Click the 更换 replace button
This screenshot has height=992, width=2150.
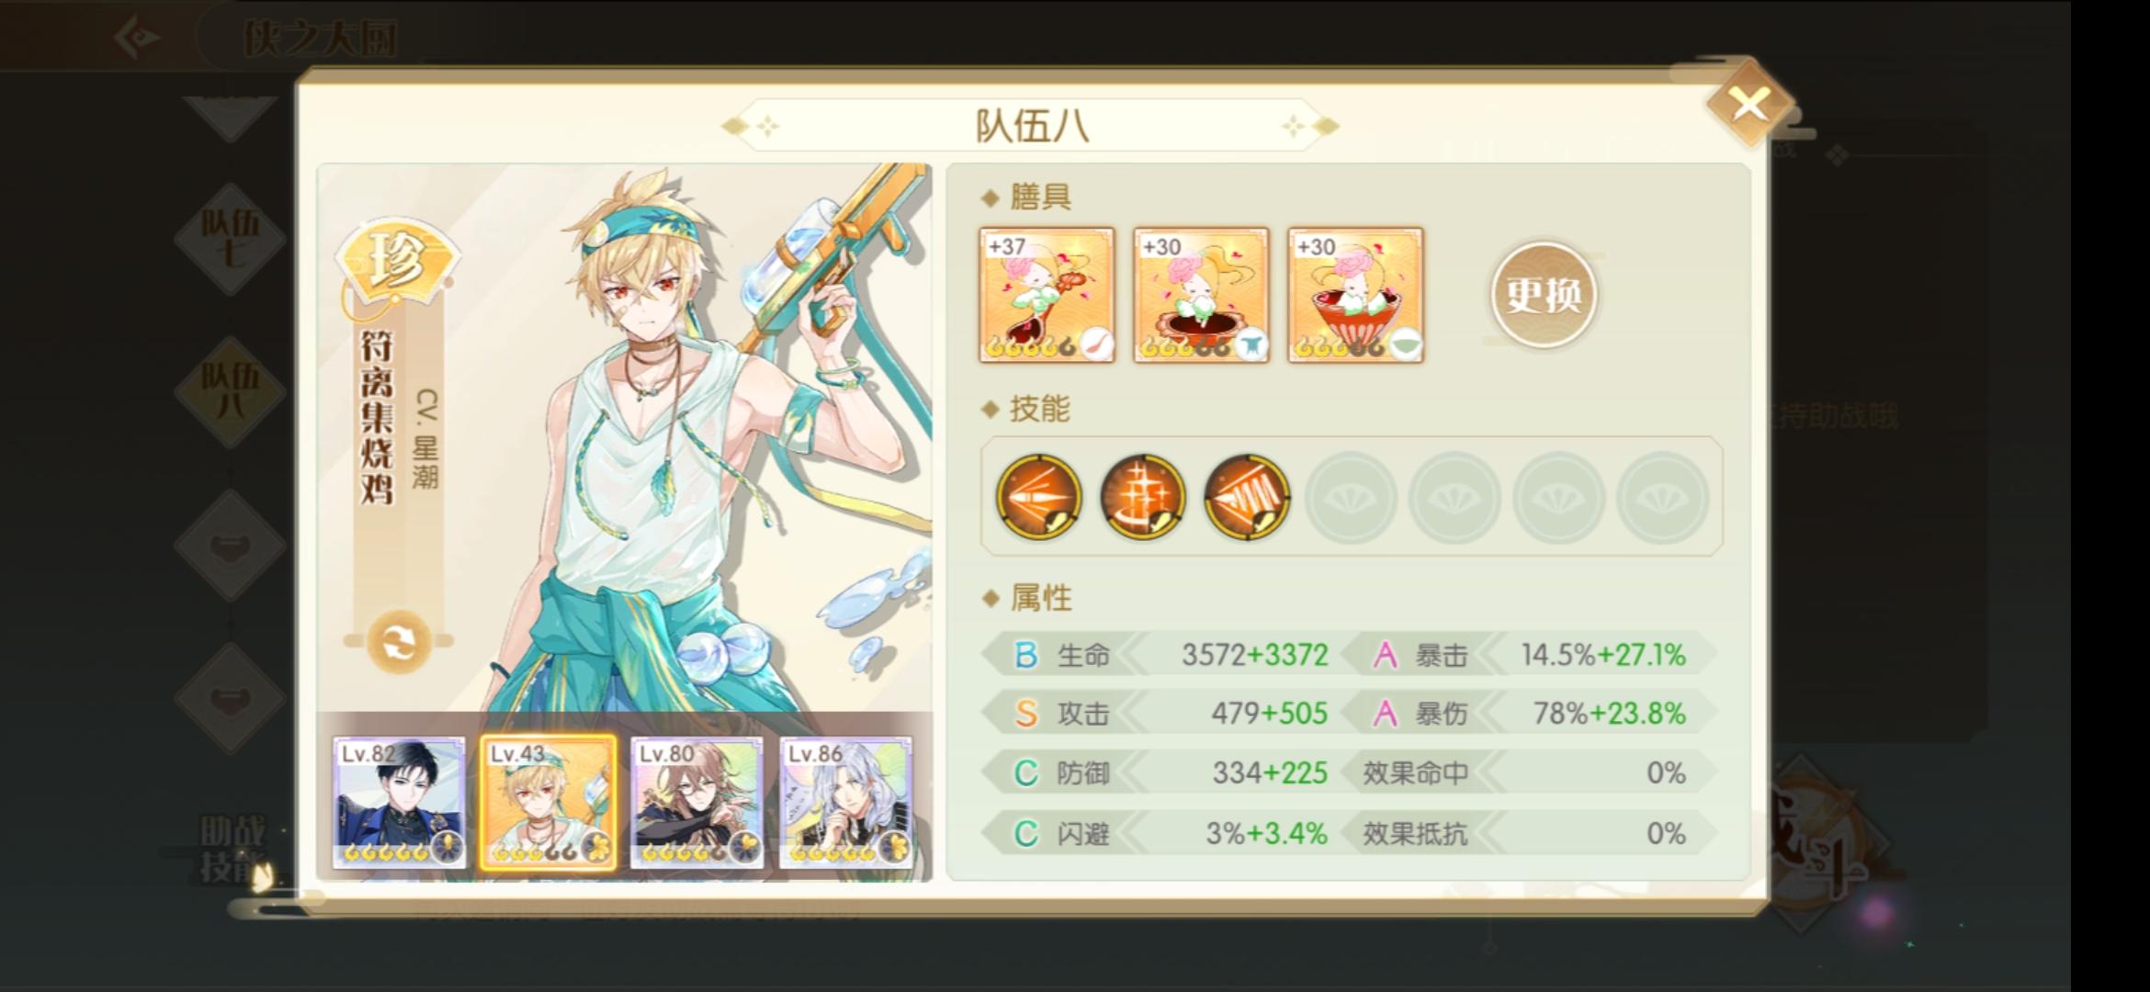(1545, 295)
